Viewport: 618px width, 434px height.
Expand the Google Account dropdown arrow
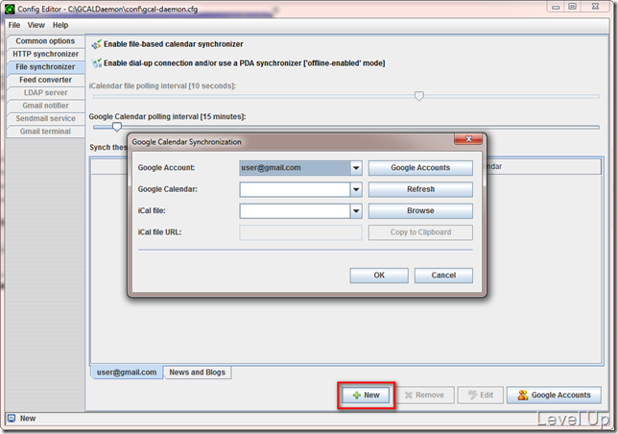click(356, 168)
